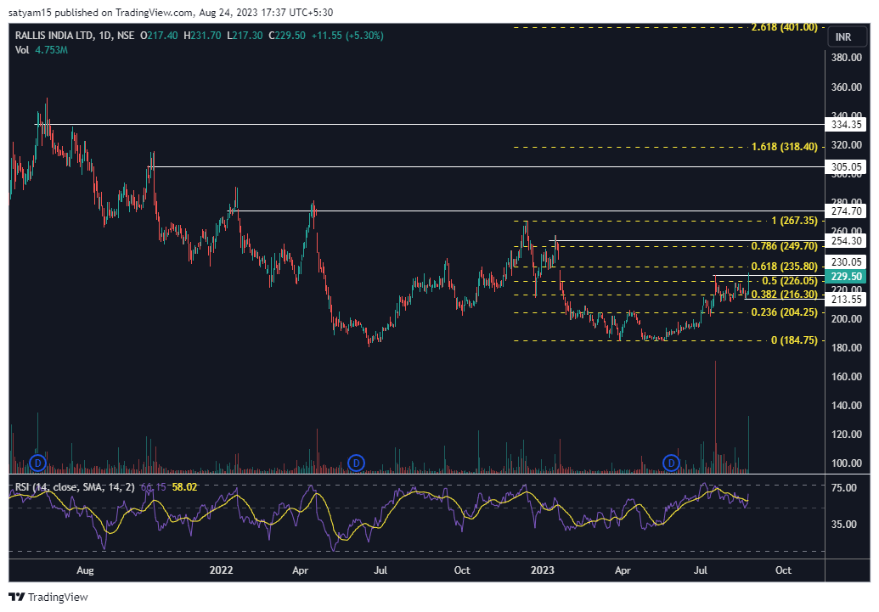Click the 360.00 price scale value
The width and height of the screenshot is (879, 612).
pyautogui.click(x=847, y=87)
